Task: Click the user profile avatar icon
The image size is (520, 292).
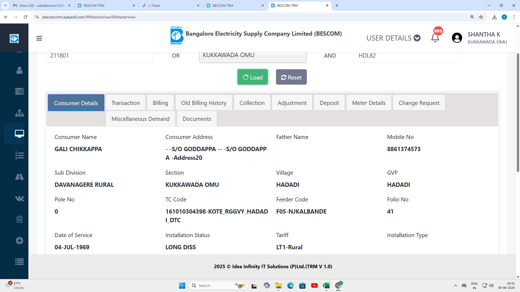Action: tap(457, 38)
